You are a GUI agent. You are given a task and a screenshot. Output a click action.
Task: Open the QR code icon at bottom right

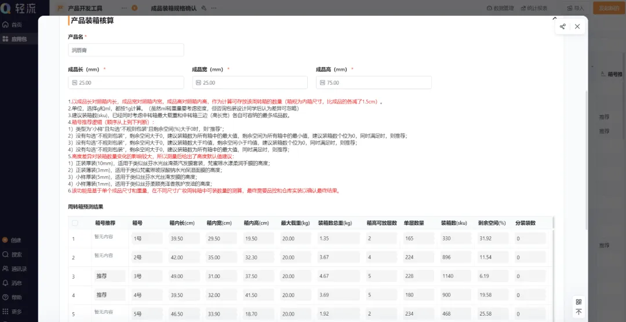pyautogui.click(x=578, y=302)
